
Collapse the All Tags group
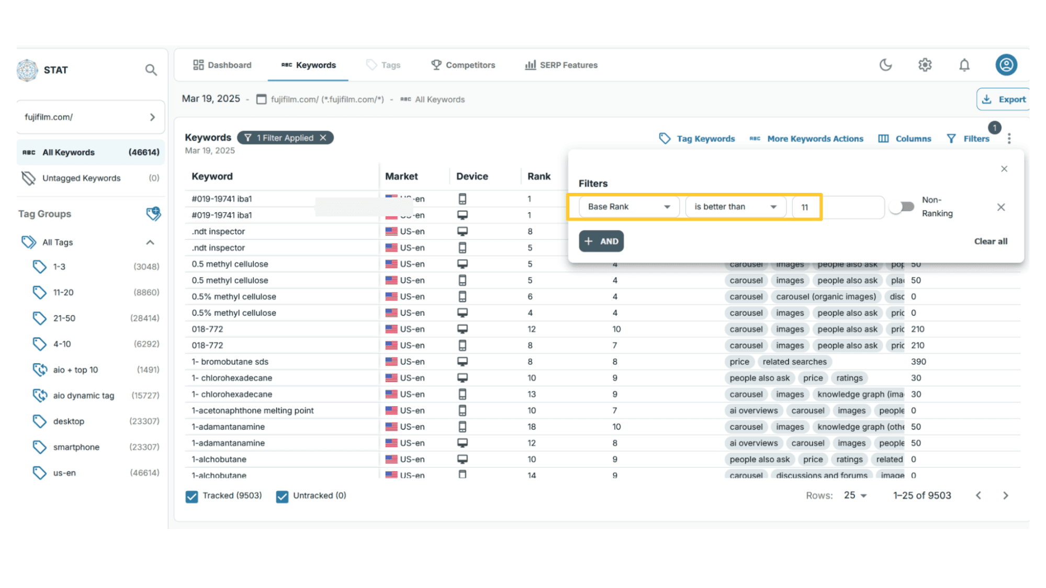point(150,243)
